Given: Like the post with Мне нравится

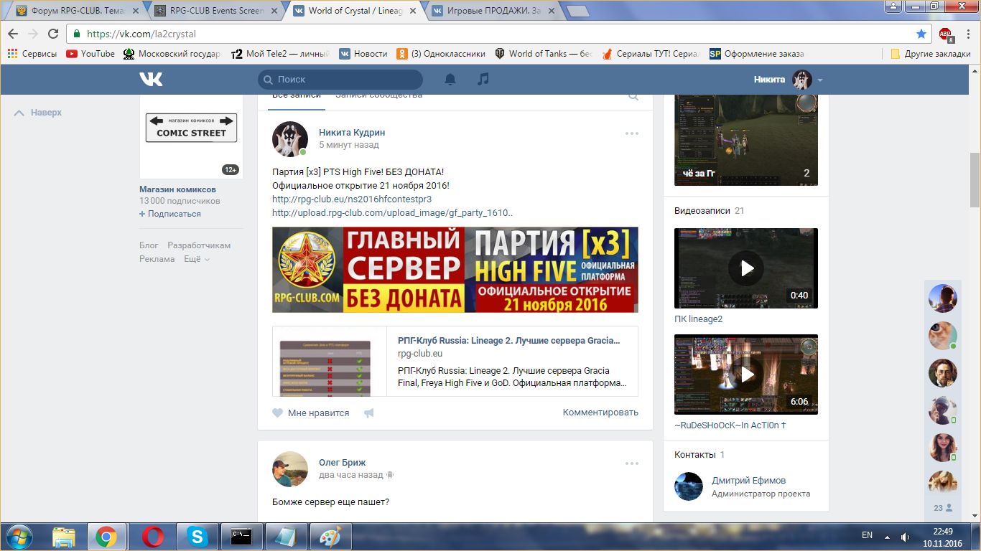Looking at the screenshot, I should point(311,413).
